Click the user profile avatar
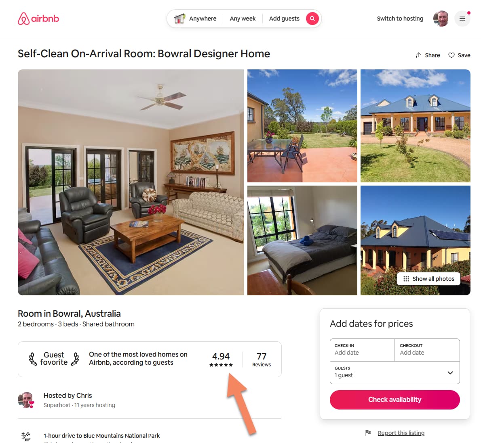Image resolution: width=481 pixels, height=443 pixels. coord(441,19)
